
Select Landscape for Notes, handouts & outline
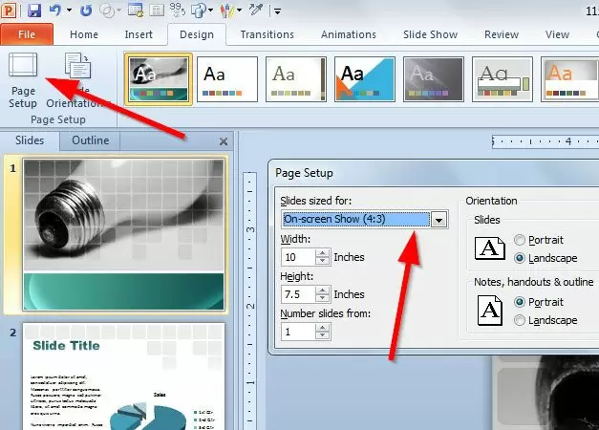(521, 320)
